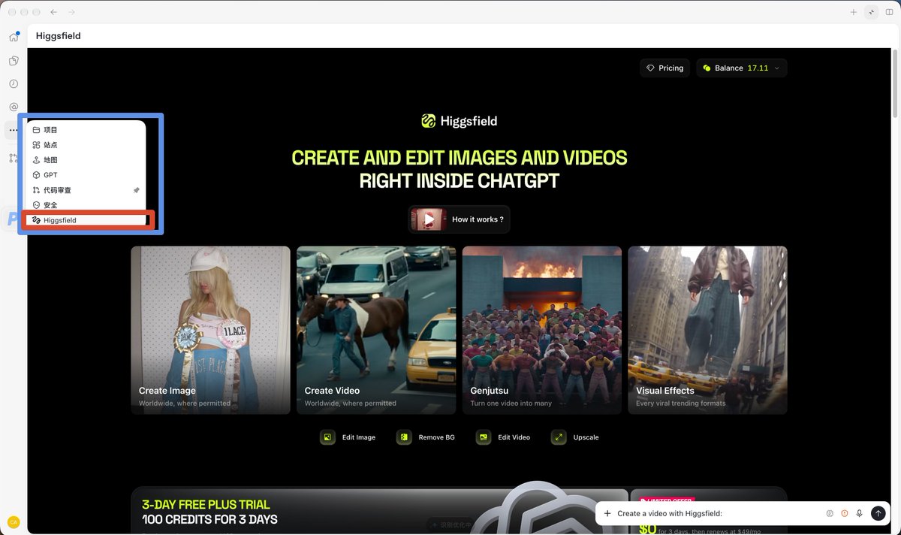Go forward with the right arrow

click(x=71, y=12)
